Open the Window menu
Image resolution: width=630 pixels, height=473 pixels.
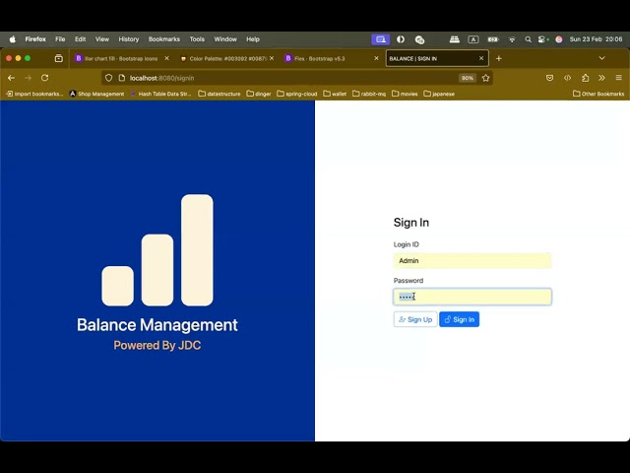click(225, 39)
